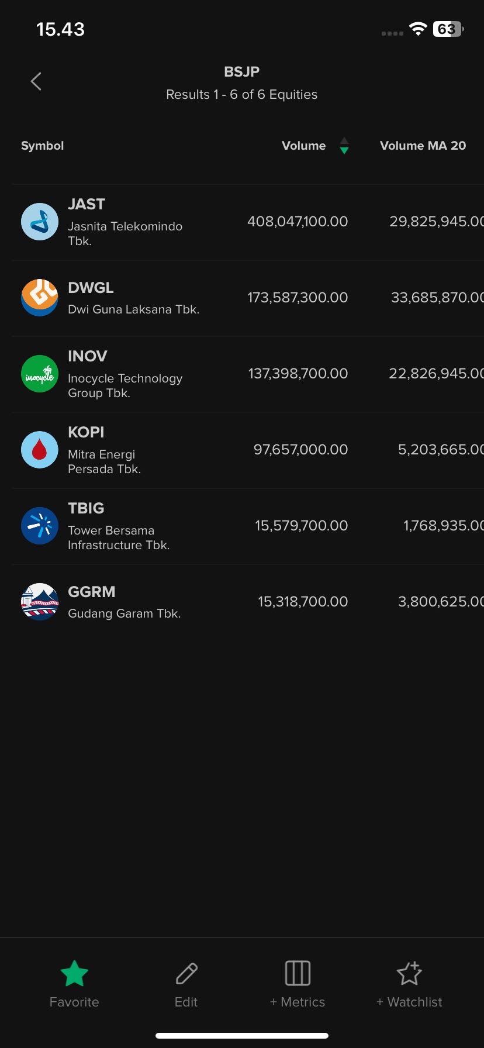Select the Volume column header

coord(303,146)
